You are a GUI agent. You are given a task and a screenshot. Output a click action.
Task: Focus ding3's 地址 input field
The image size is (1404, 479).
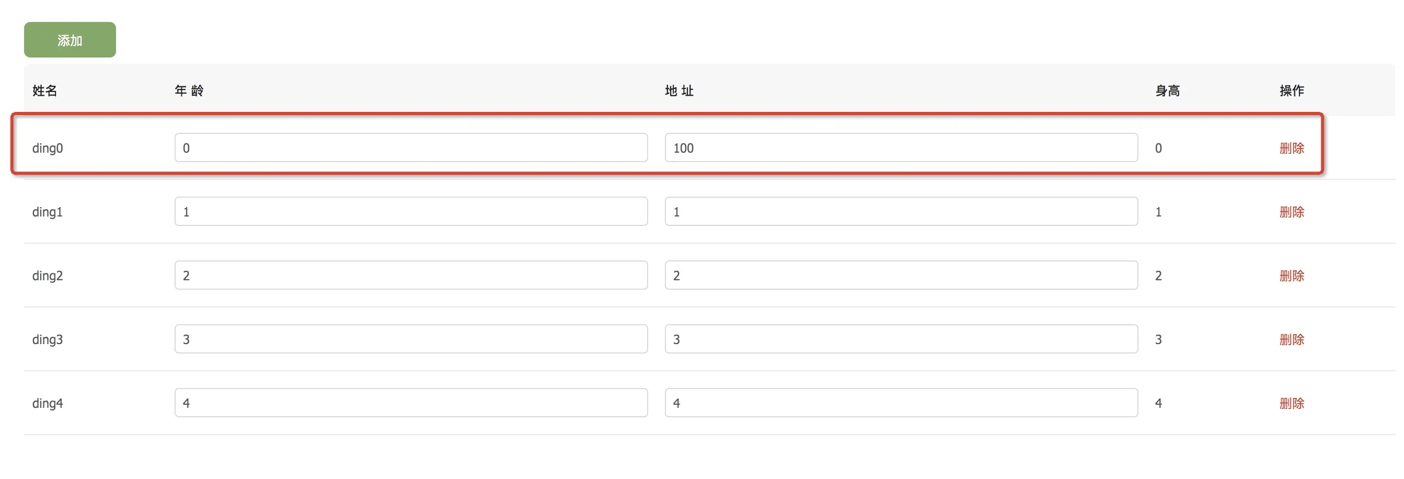(x=901, y=339)
